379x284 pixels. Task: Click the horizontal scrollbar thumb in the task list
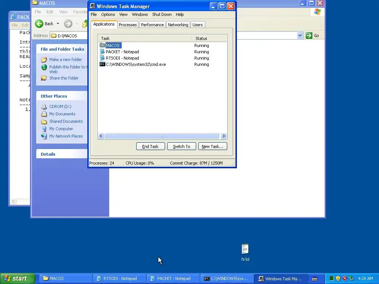click(x=162, y=136)
